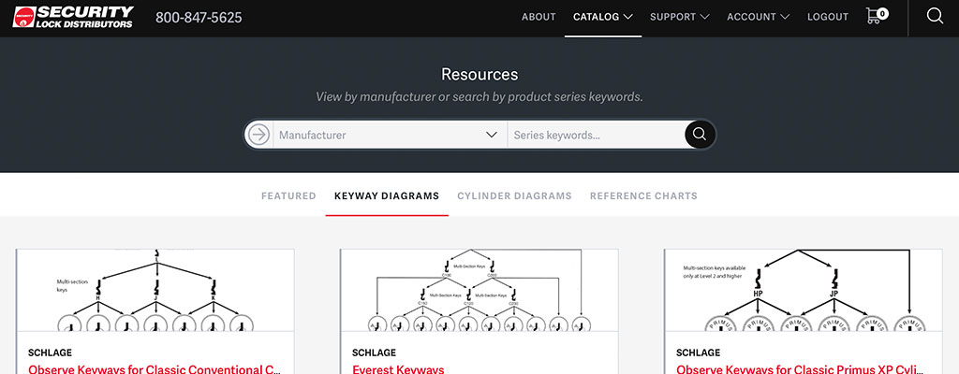This screenshot has width=959, height=374.
Task: Open the Everest Keyways link
Action: 398,368
